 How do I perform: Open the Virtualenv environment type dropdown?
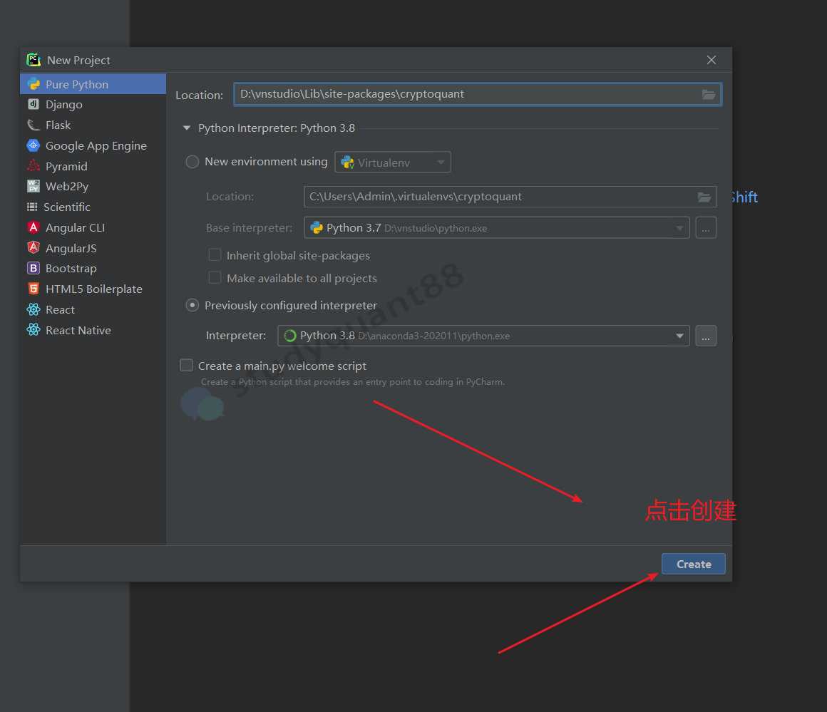pos(393,162)
